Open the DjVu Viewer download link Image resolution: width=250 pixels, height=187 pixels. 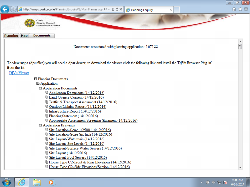coord(19,73)
